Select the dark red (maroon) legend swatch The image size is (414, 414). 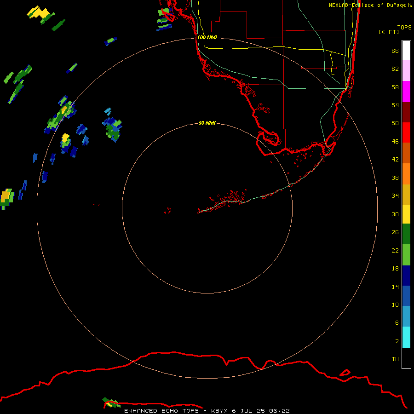click(406, 112)
